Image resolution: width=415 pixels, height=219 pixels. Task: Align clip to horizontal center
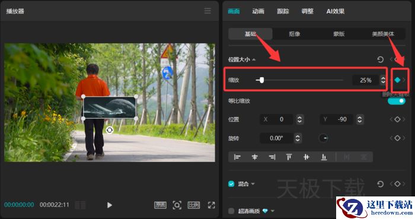(x=254, y=157)
